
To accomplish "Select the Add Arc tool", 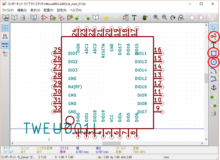I will point(214,71).
